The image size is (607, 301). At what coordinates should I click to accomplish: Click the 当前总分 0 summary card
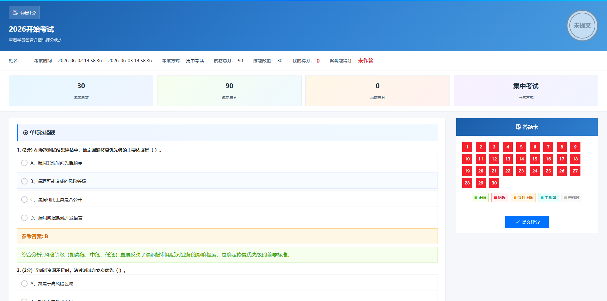coord(377,91)
